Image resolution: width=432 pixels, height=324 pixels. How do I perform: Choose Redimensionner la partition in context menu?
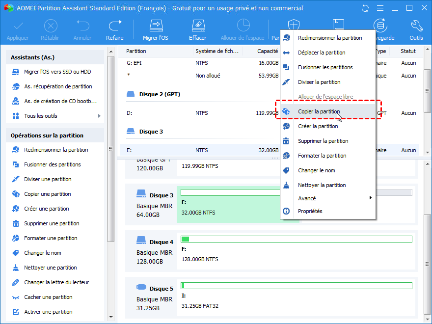coord(328,38)
